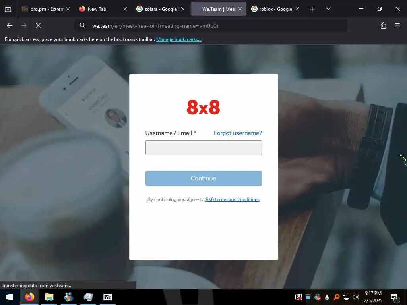Open the Extensions puzzle icon
Screen dimensions: 407x305
(x=383, y=25)
